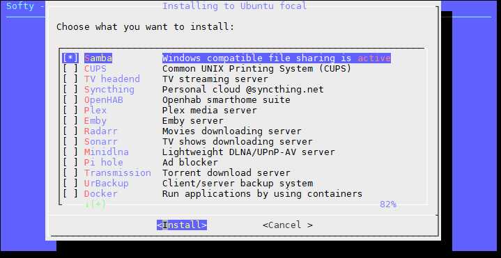Click 'Lightweight DLNA/UPnP-AV server' description
Viewport: 501px width, 258px height.
pos(248,152)
